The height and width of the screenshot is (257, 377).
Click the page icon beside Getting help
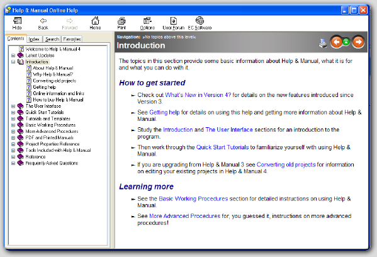point(29,87)
